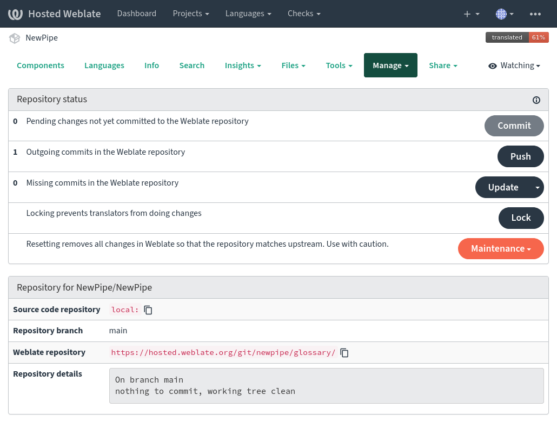Open the Maintenance dropdown
Viewport: 557px width, 421px height.
500,249
